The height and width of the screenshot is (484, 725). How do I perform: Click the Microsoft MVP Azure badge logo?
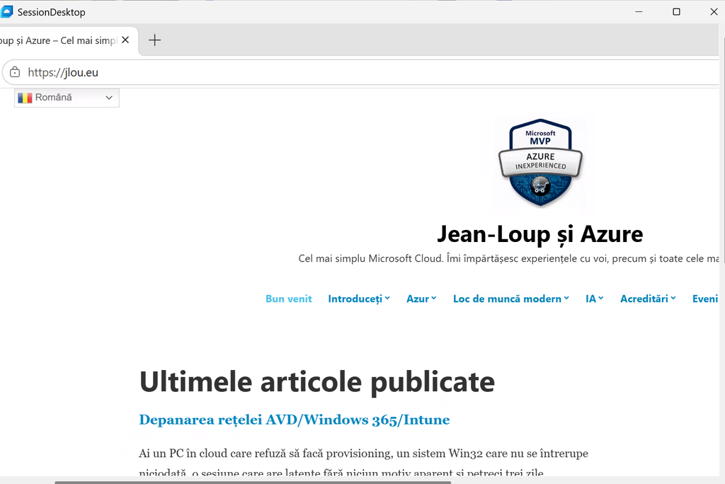pos(540,163)
